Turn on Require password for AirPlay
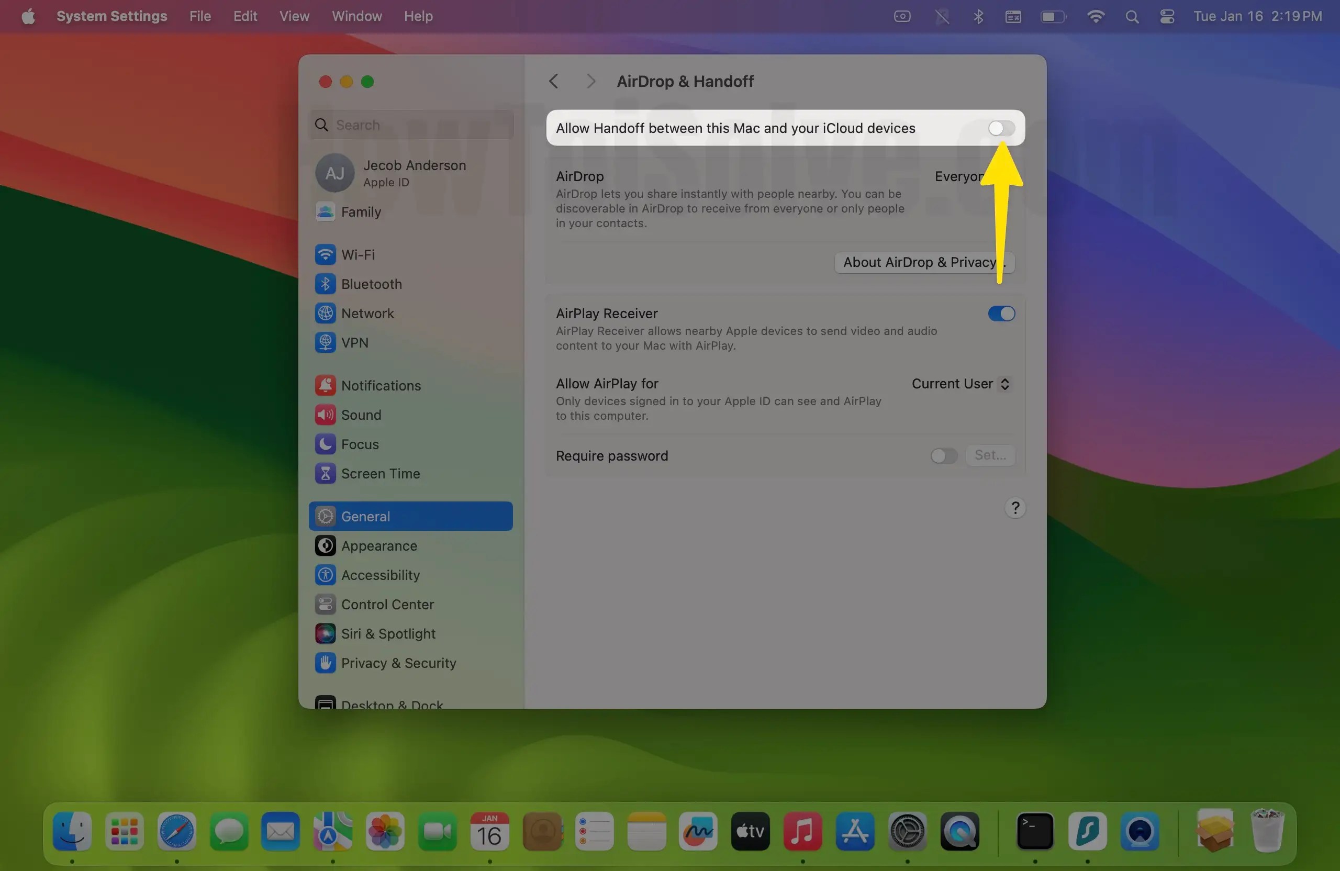 [943, 455]
